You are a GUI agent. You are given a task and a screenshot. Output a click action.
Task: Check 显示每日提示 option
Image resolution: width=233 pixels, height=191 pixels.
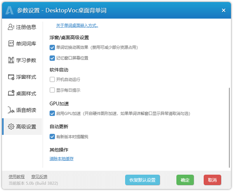(x=52, y=90)
